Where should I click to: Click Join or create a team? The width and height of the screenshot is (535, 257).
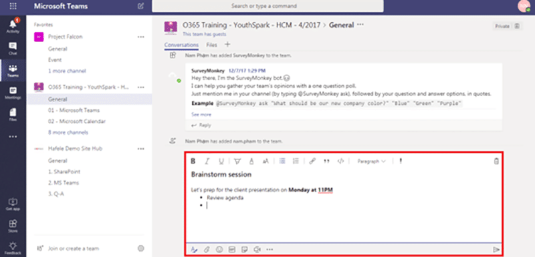pyautogui.click(x=74, y=248)
